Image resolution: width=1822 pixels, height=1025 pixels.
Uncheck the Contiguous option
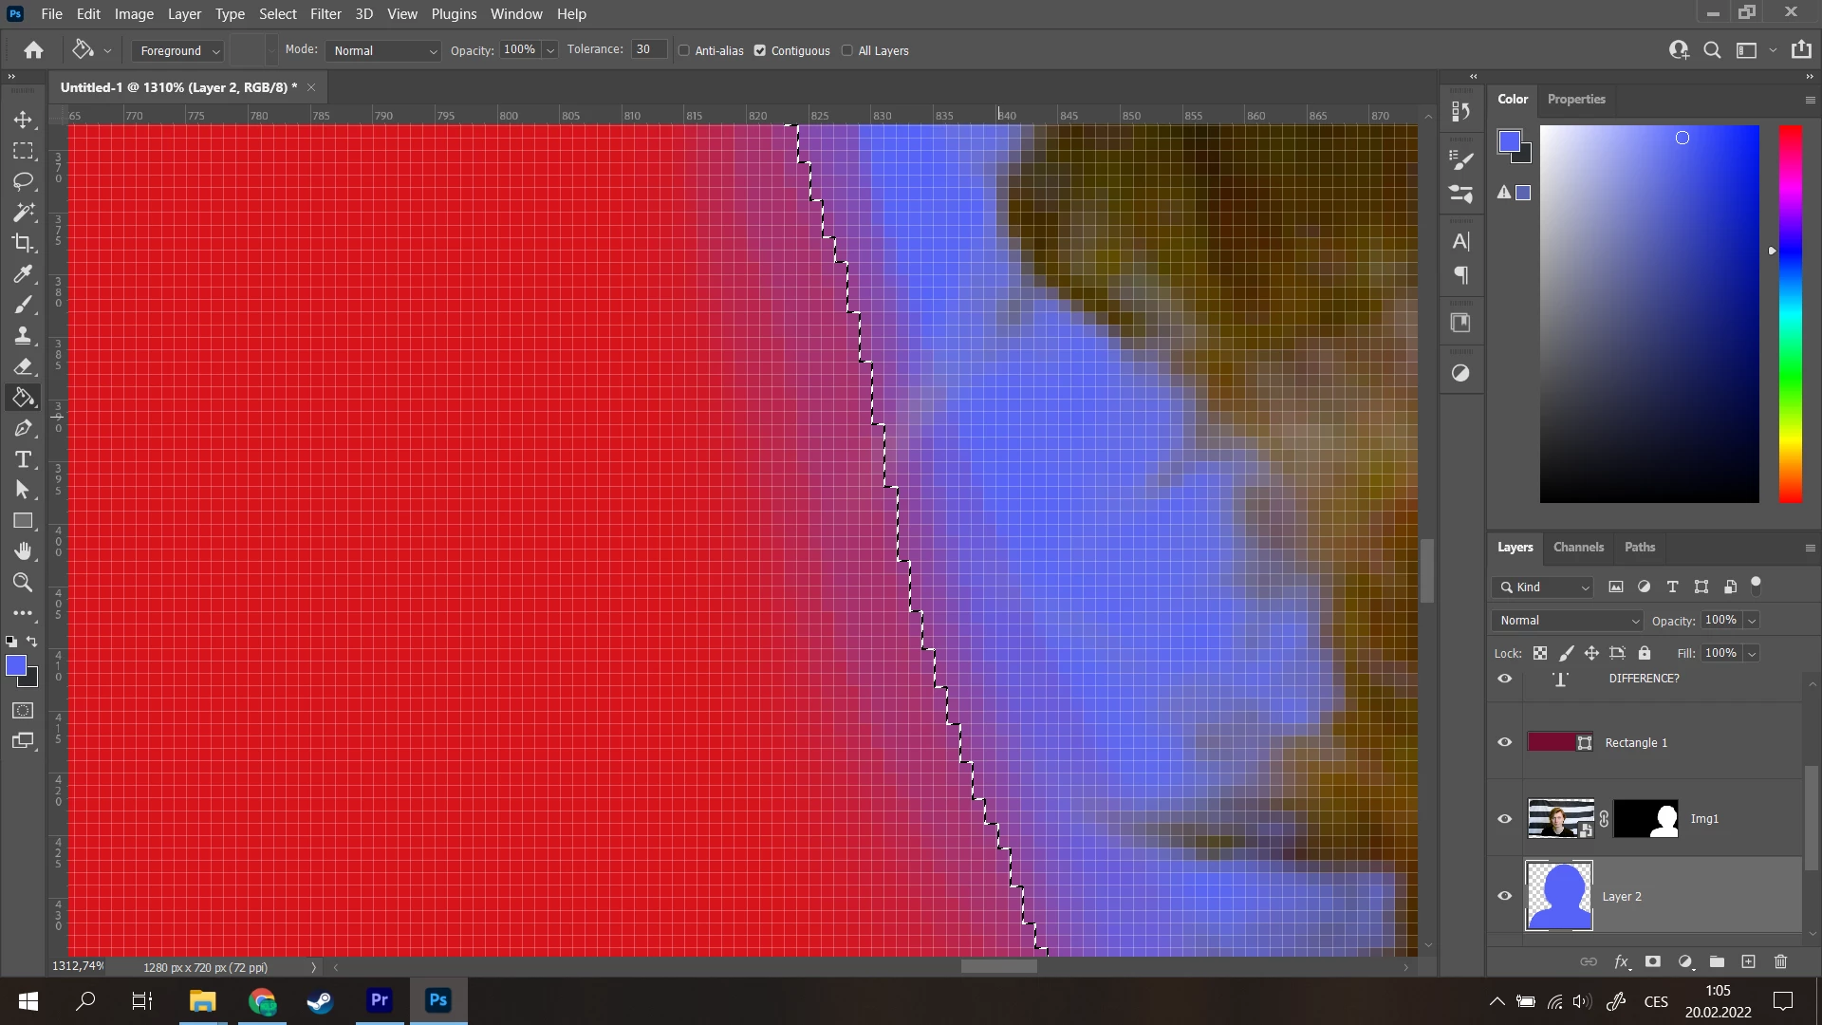tap(760, 50)
